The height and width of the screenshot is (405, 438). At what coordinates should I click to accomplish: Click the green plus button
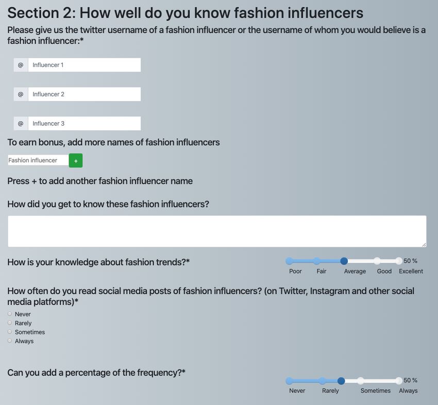tap(76, 161)
